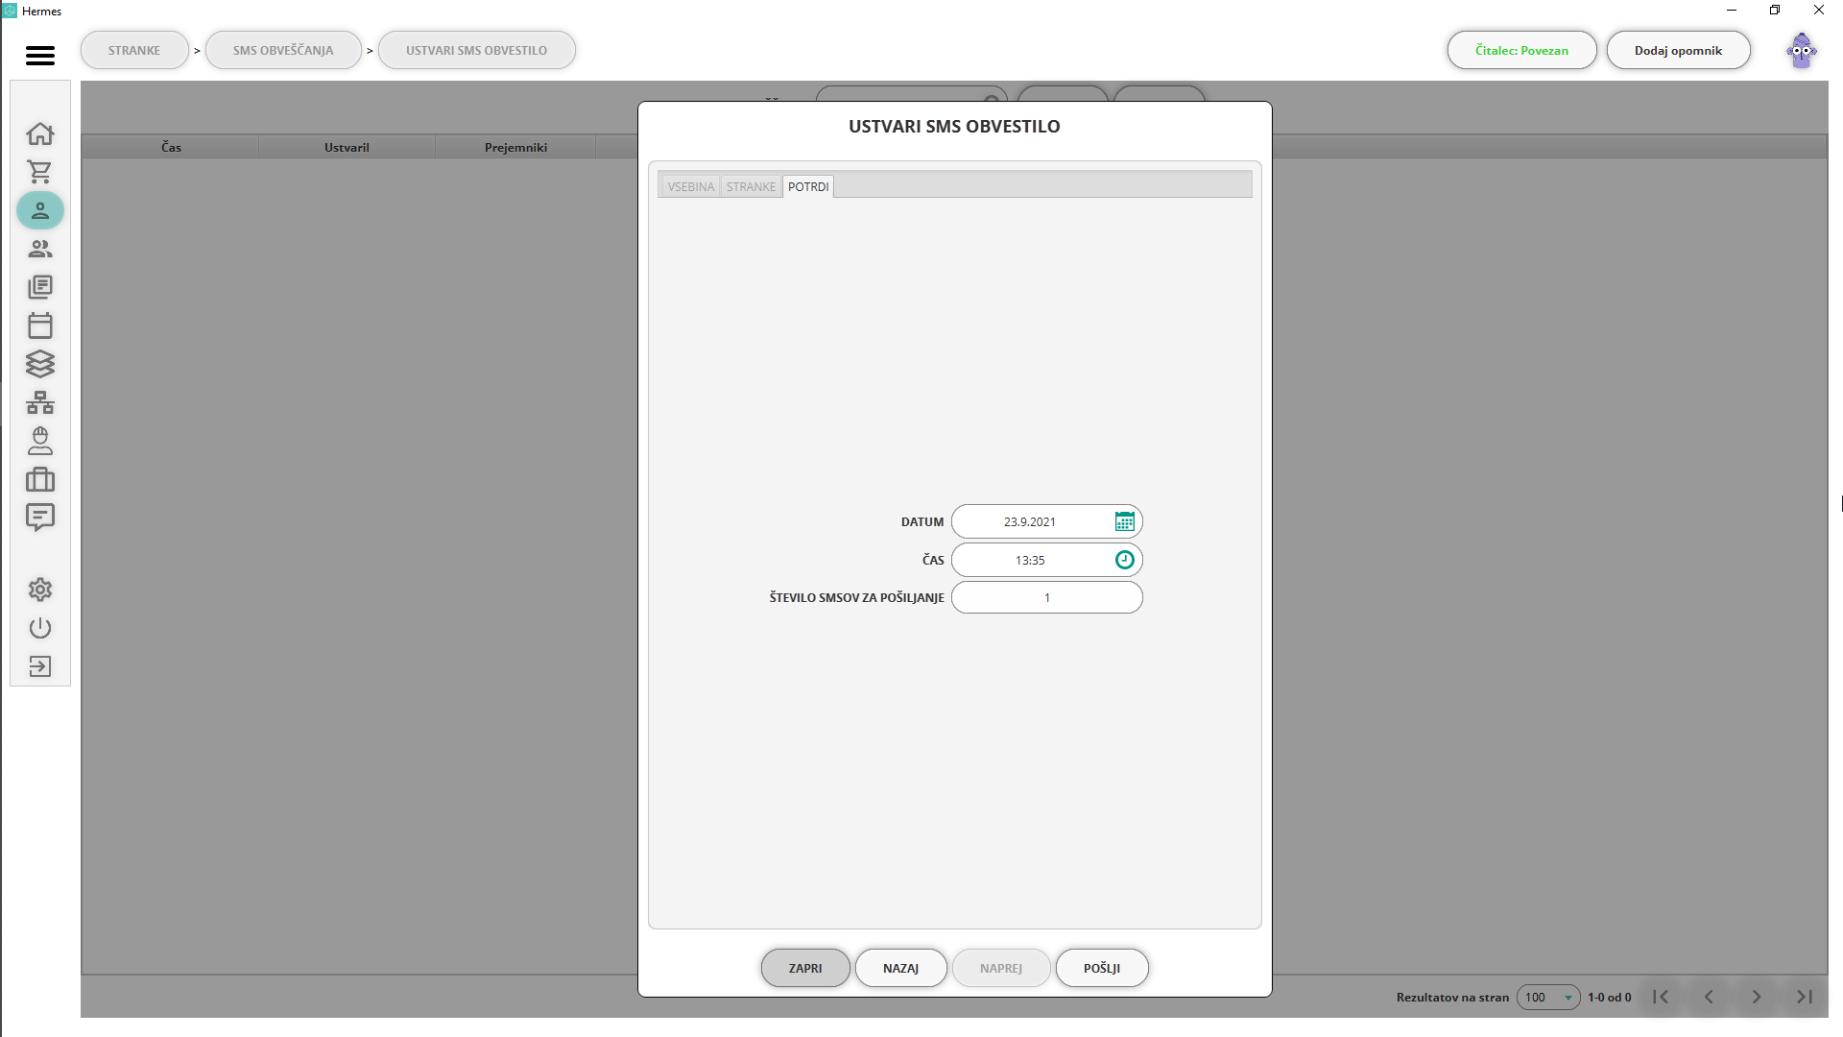The height and width of the screenshot is (1037, 1843).
Task: Open settings gear in sidebar
Action: click(40, 590)
